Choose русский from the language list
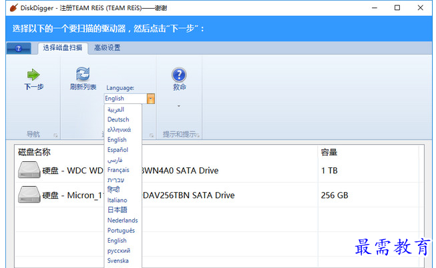 pyautogui.click(x=119, y=251)
